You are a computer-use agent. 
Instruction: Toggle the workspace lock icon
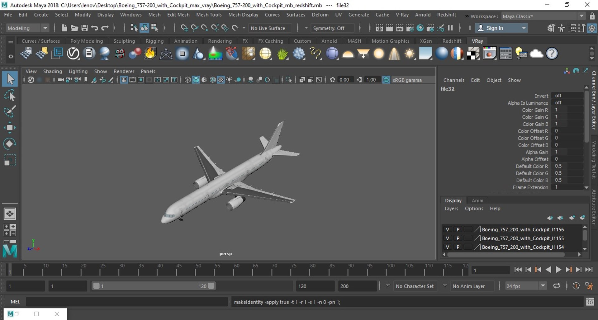[592, 16]
